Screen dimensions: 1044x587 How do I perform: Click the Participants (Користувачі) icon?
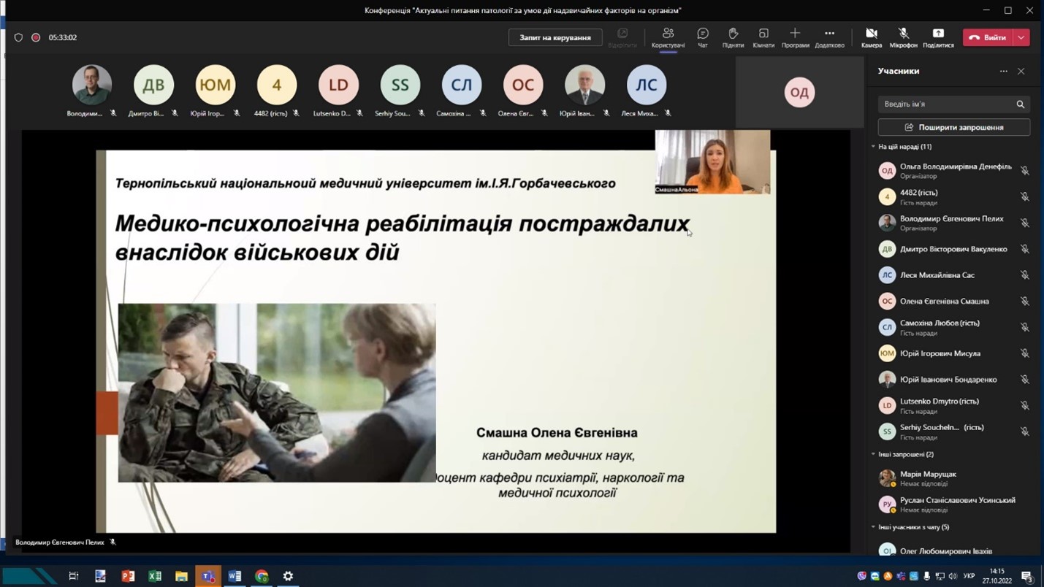668,34
